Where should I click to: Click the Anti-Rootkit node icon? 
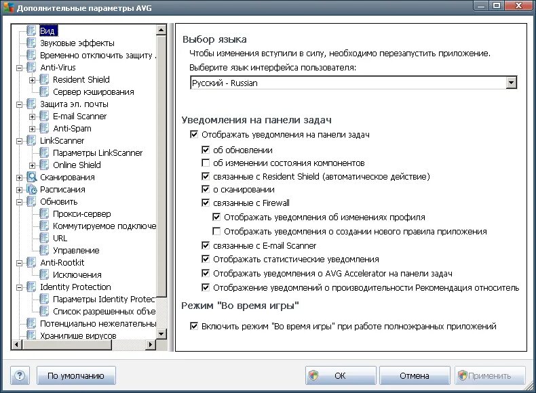31,262
